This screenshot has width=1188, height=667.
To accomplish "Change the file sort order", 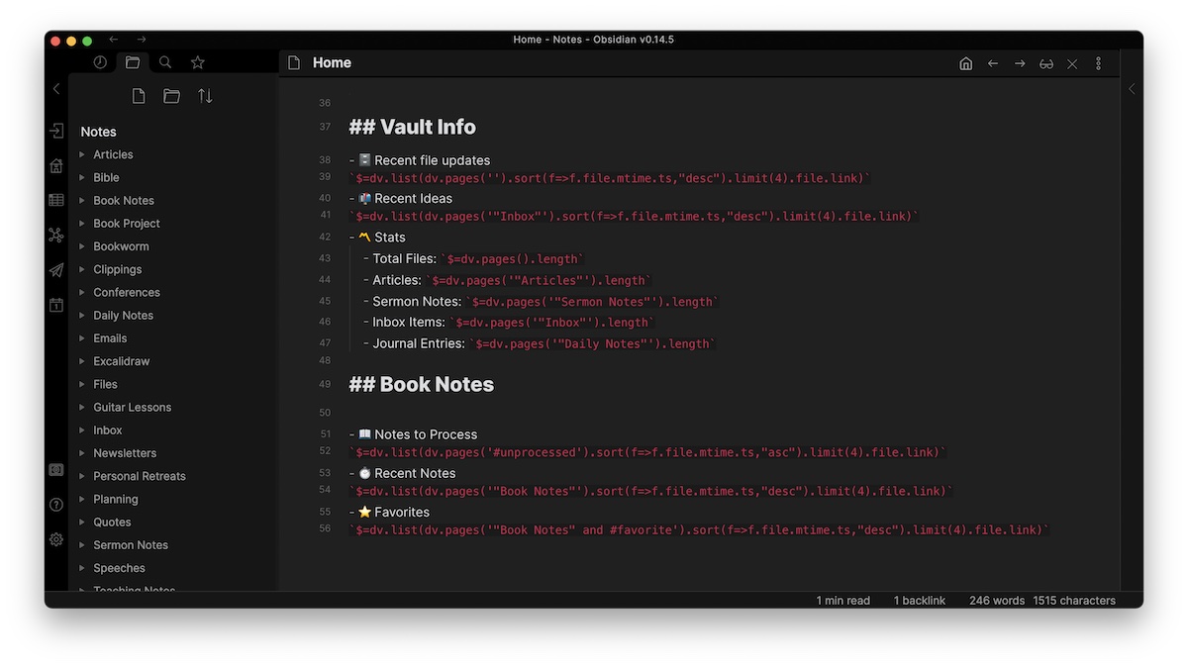I will (205, 96).
